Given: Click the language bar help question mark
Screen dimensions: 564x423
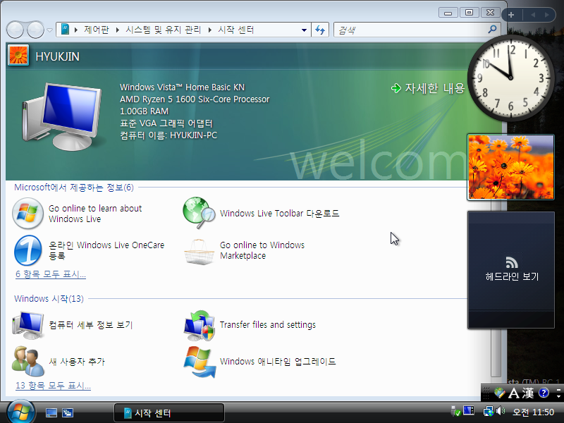Looking at the screenshot, I should 544,393.
